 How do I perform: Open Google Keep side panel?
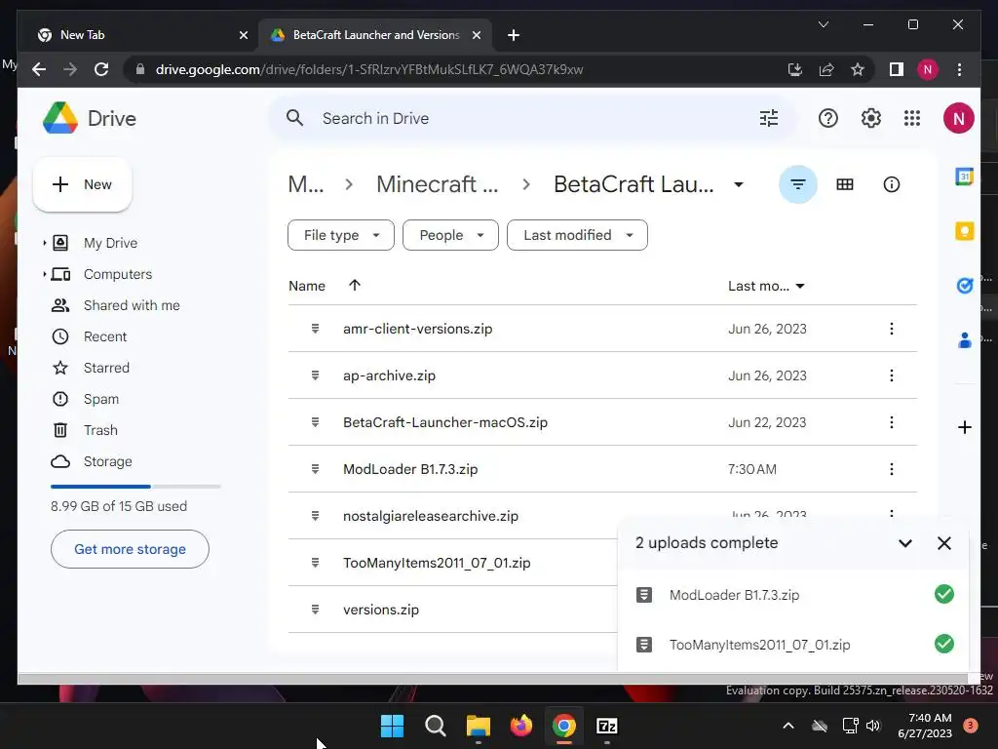964,230
